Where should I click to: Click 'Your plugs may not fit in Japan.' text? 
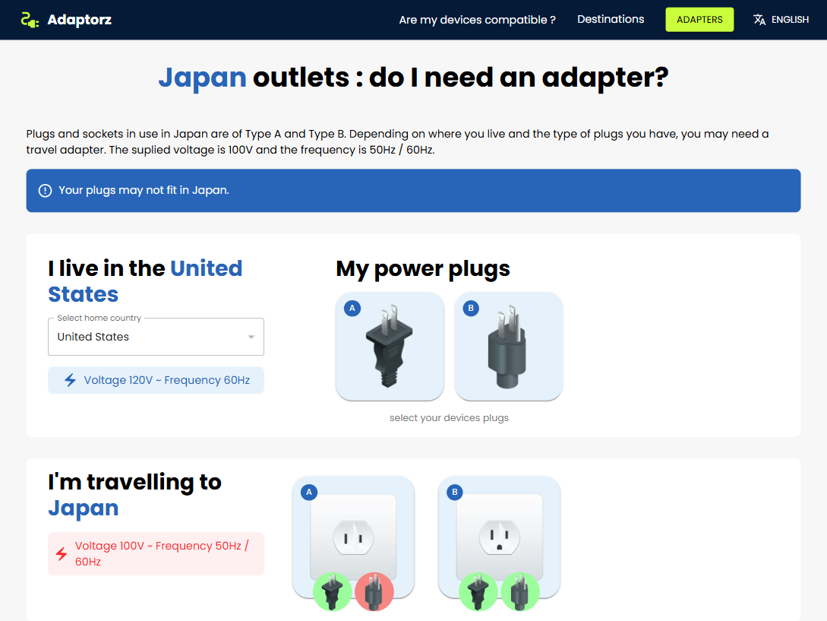click(x=144, y=190)
